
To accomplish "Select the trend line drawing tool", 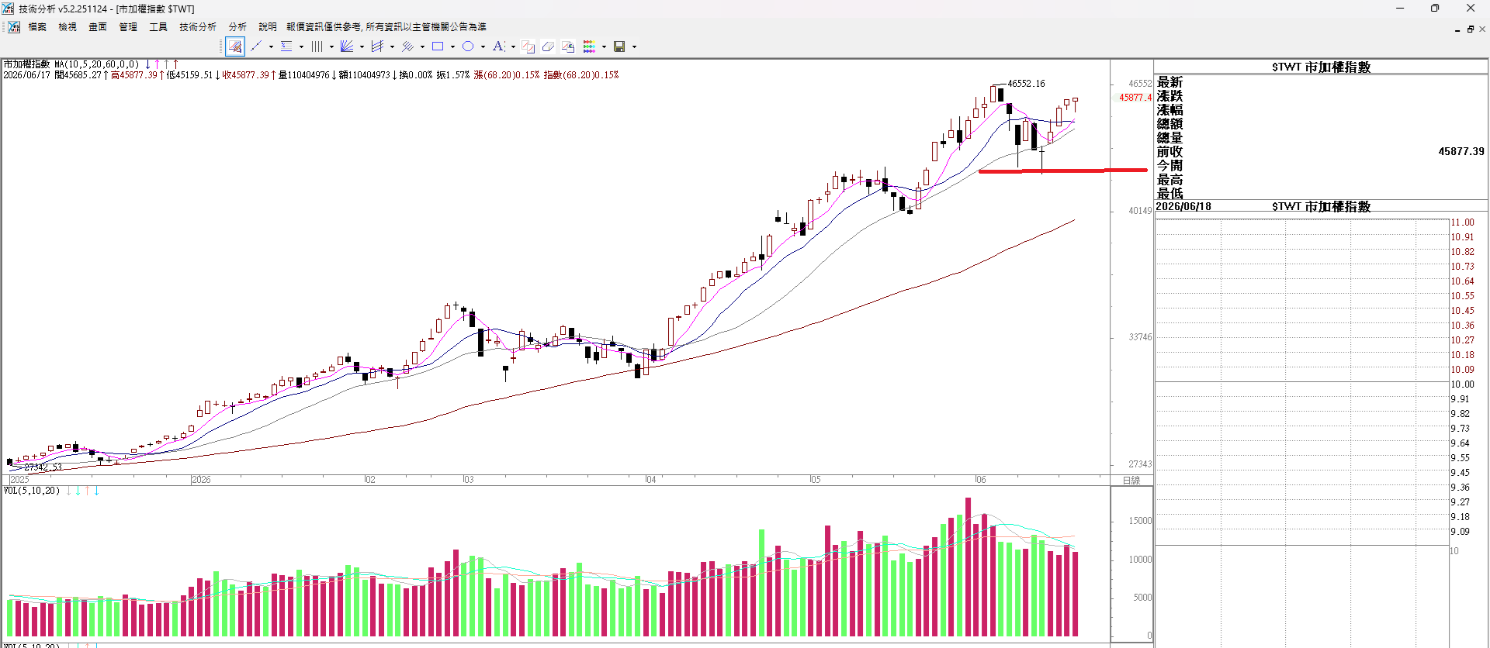I will point(256,47).
